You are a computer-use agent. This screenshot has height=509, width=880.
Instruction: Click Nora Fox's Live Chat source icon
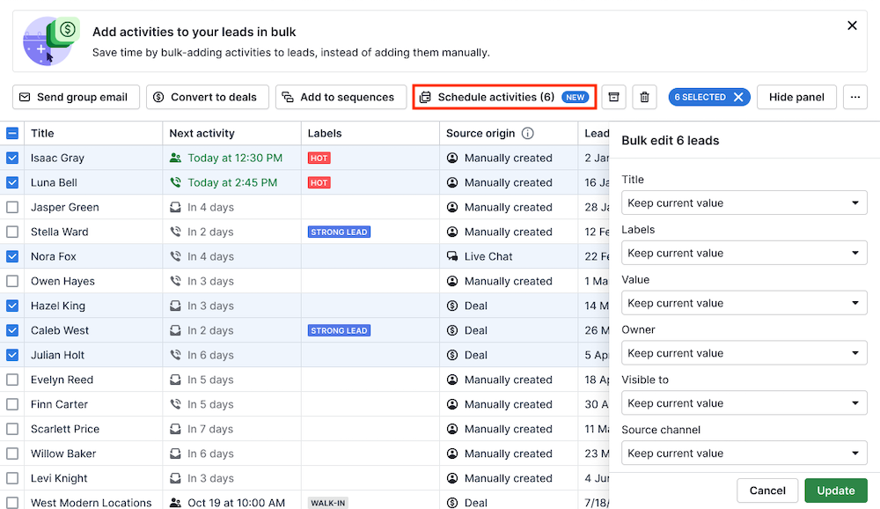pyautogui.click(x=452, y=257)
